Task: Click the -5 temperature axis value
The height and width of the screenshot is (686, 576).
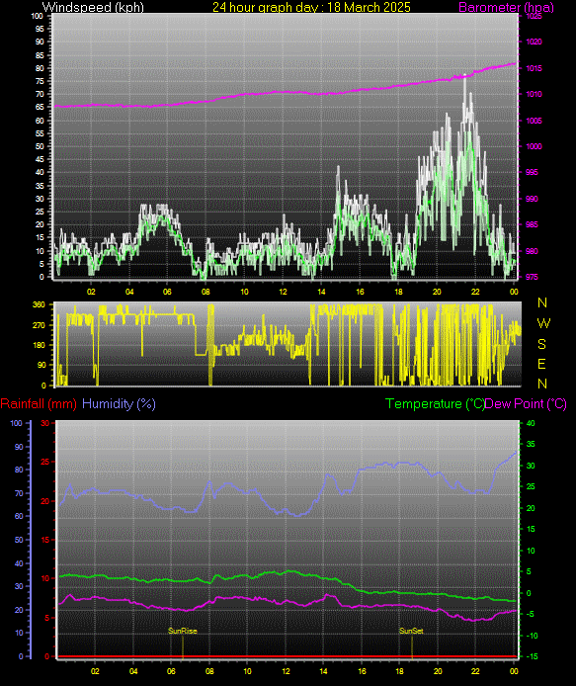Action: tap(530, 614)
